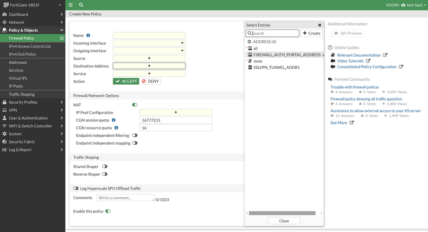
Task: Click the Fortinet Community chat icon
Action: pos(330,79)
